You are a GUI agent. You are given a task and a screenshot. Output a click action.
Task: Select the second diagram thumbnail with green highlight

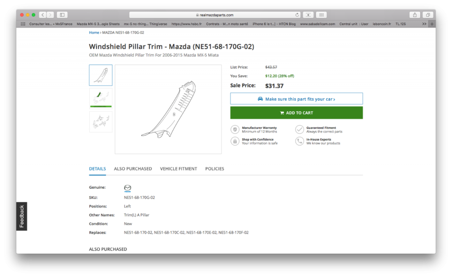[x=101, y=99]
